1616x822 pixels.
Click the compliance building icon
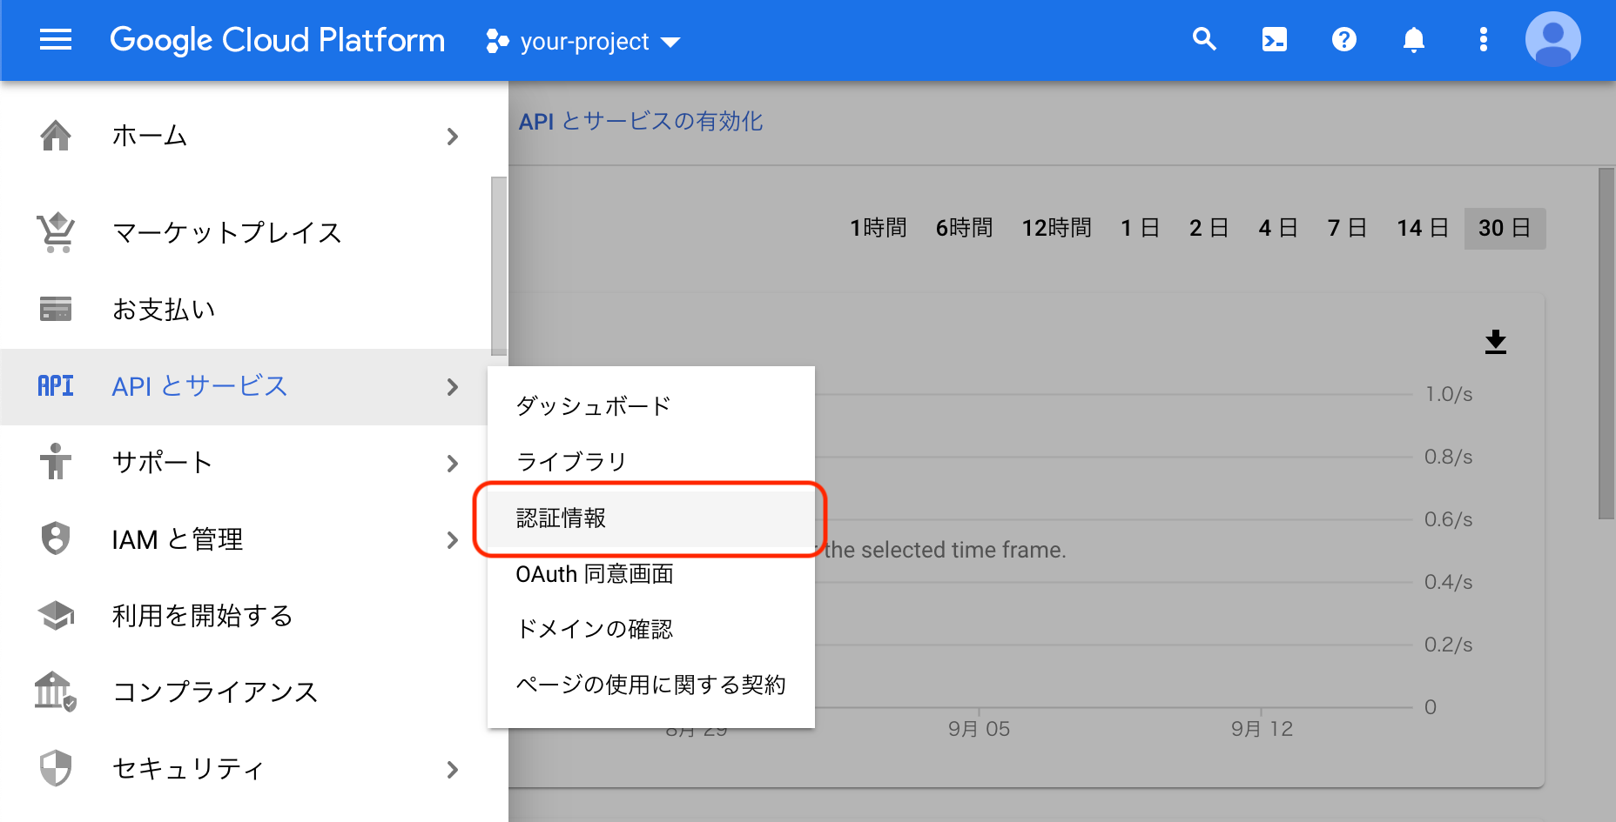pyautogui.click(x=56, y=692)
